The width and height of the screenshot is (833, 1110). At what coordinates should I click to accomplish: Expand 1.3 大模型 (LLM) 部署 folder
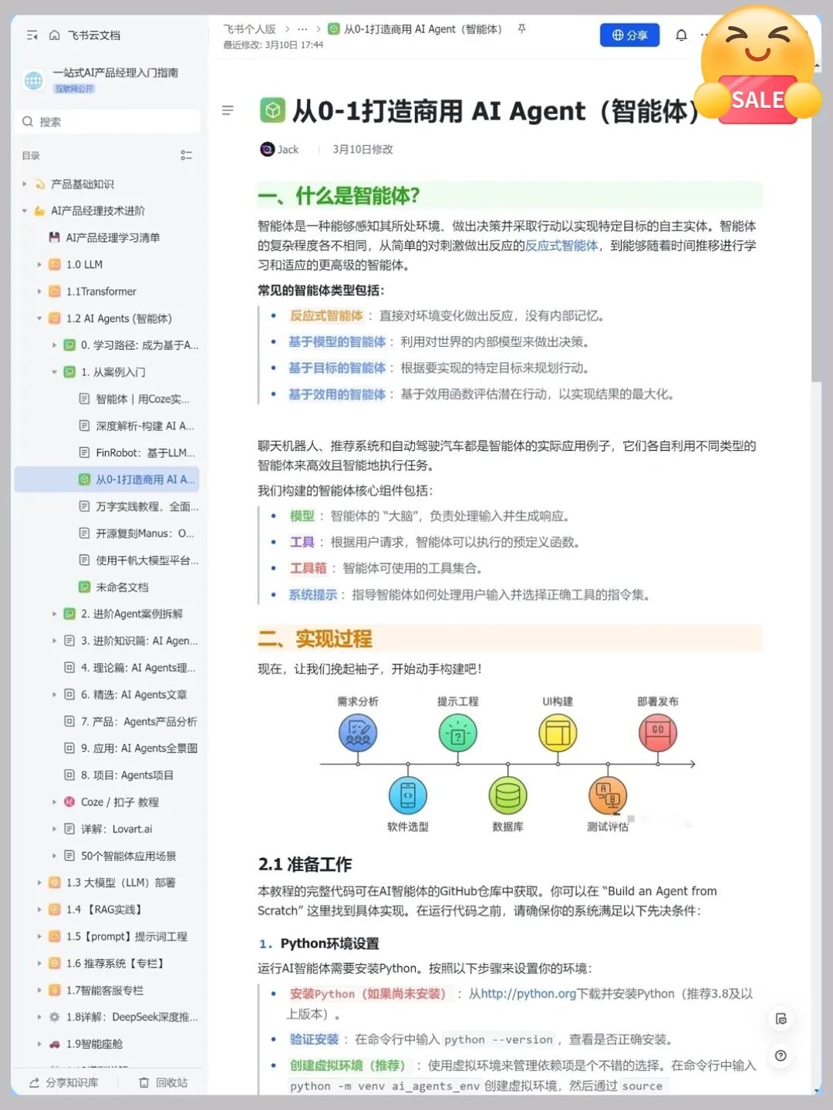(x=40, y=883)
